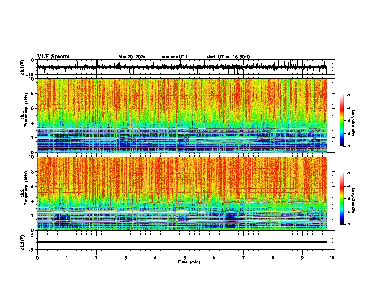This screenshot has width=374, height=289.
Task: Click the "-3" label on ch.1 color bar
Action: [x=348, y=95]
